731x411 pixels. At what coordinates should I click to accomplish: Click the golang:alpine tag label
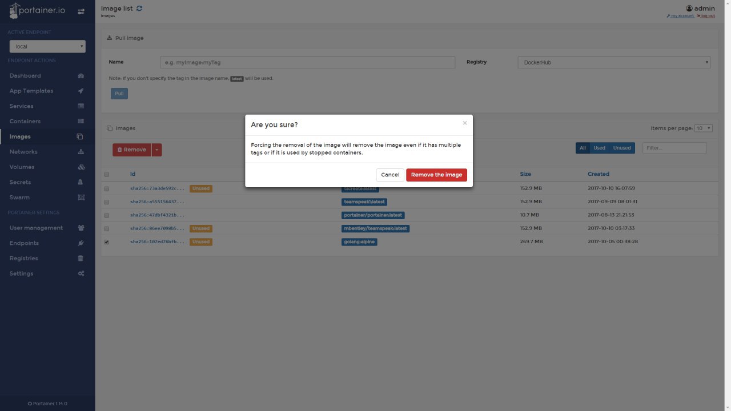pyautogui.click(x=359, y=242)
